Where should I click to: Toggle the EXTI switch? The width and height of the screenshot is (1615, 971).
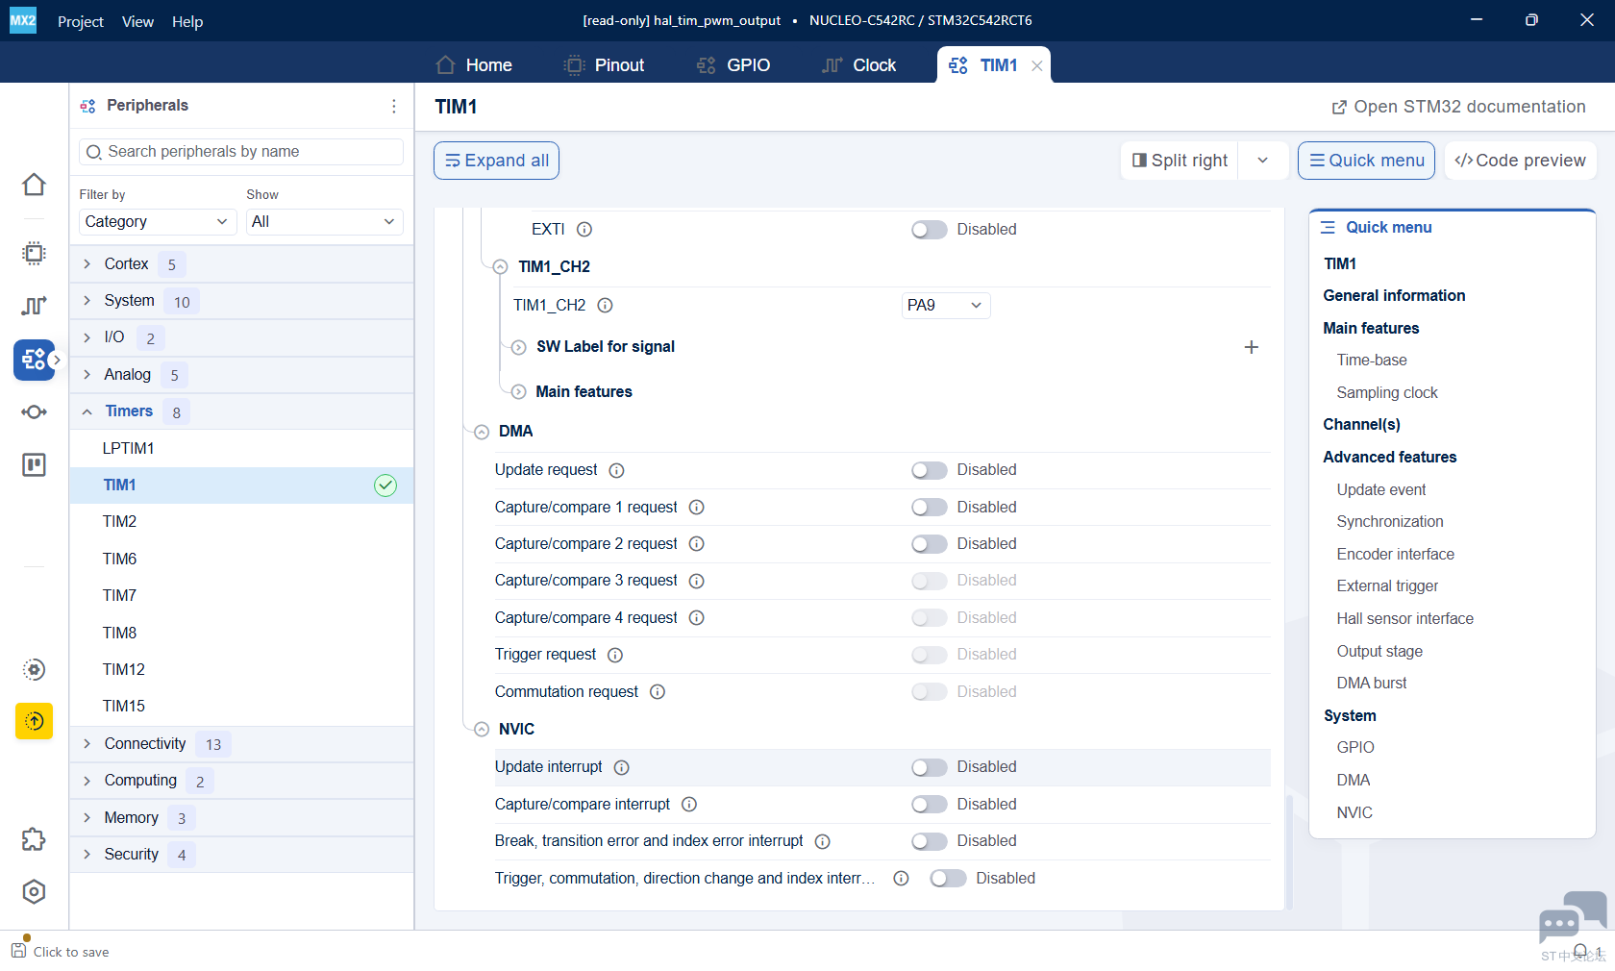(x=930, y=230)
